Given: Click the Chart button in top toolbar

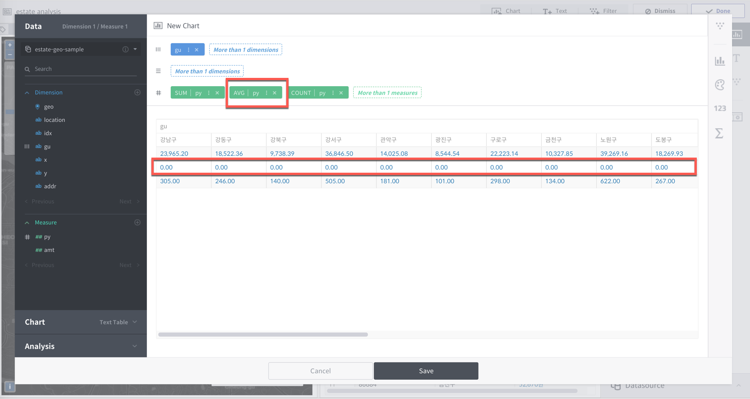Looking at the screenshot, I should [x=506, y=11].
